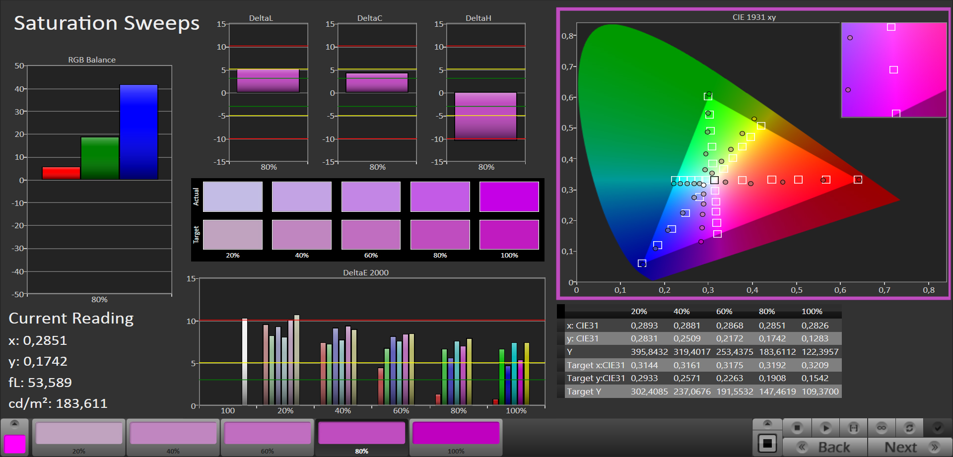Click the Target 60% magenta patch
953x457 pixels.
tap(371, 235)
